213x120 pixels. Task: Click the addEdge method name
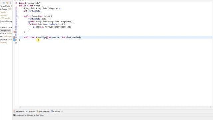[x=42, y=37]
